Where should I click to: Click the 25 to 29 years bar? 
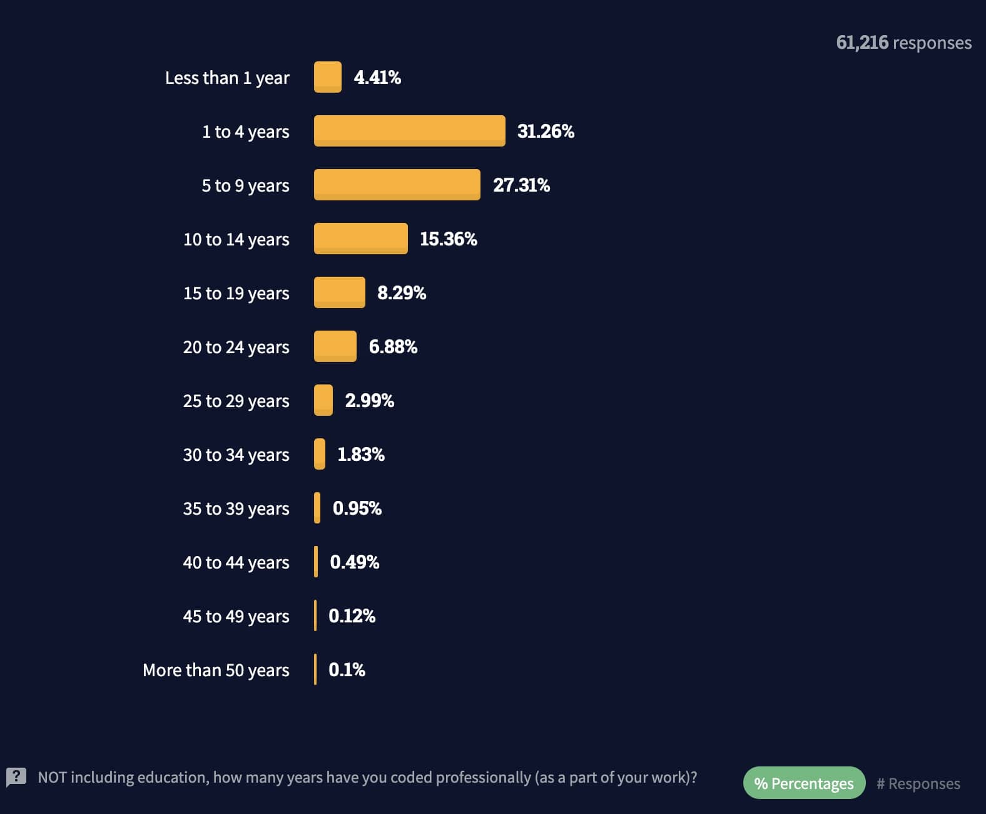(x=323, y=400)
